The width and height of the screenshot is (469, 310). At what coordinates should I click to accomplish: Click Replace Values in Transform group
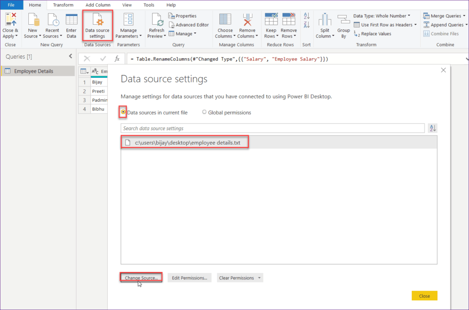(372, 34)
